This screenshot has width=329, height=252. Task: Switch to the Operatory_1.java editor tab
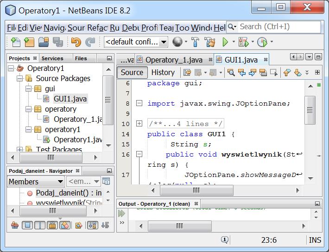coord(174,60)
